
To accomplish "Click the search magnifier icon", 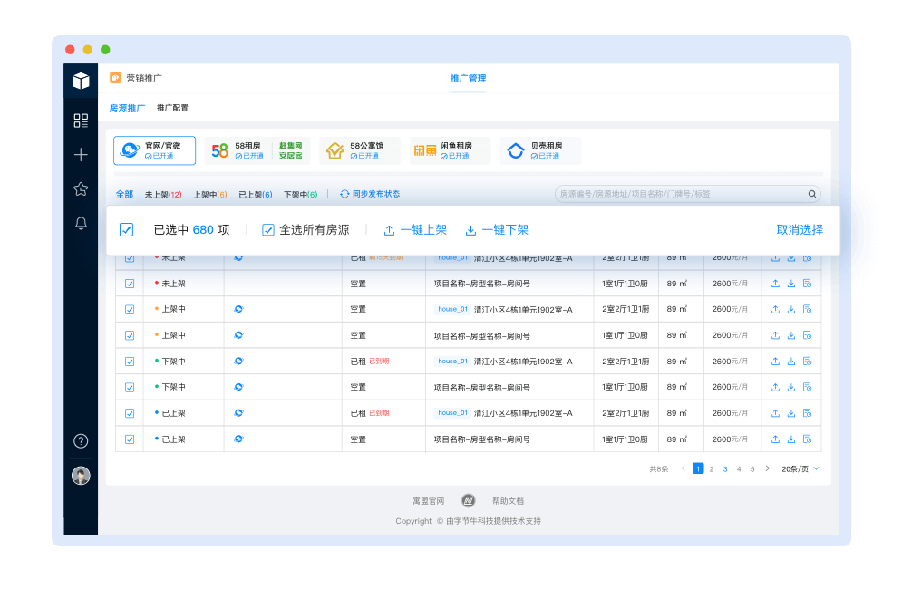I will [x=811, y=194].
